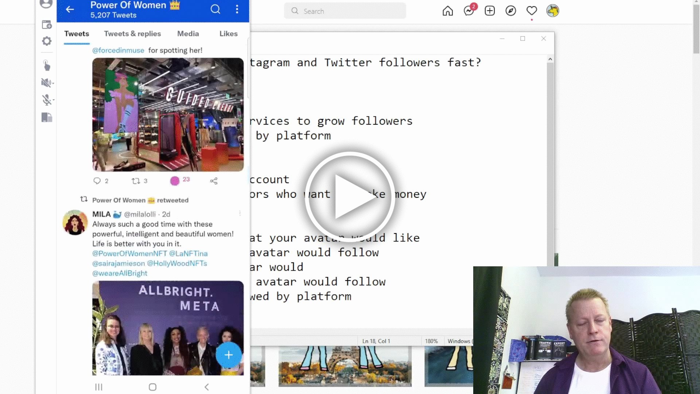Viewport: 700px width, 394px height.
Task: Open the file manager icon in the sidebar
Action: click(47, 117)
